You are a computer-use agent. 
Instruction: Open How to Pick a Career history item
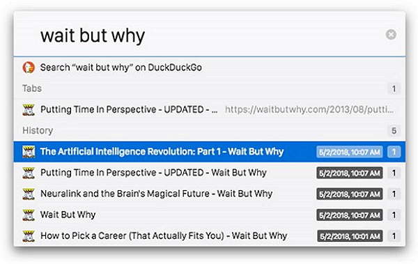210,236
